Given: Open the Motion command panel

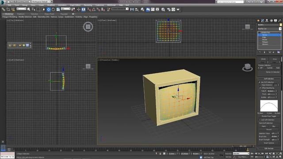Looking at the screenshot, I should [271, 21].
